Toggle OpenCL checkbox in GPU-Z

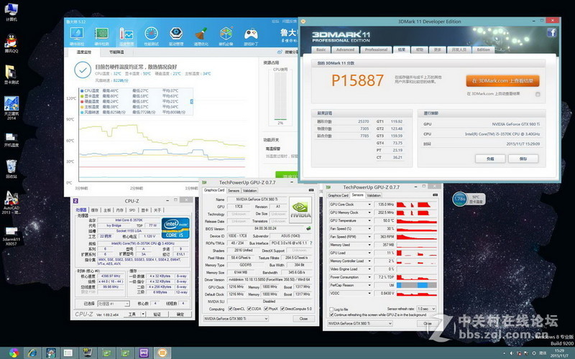tap(230, 309)
